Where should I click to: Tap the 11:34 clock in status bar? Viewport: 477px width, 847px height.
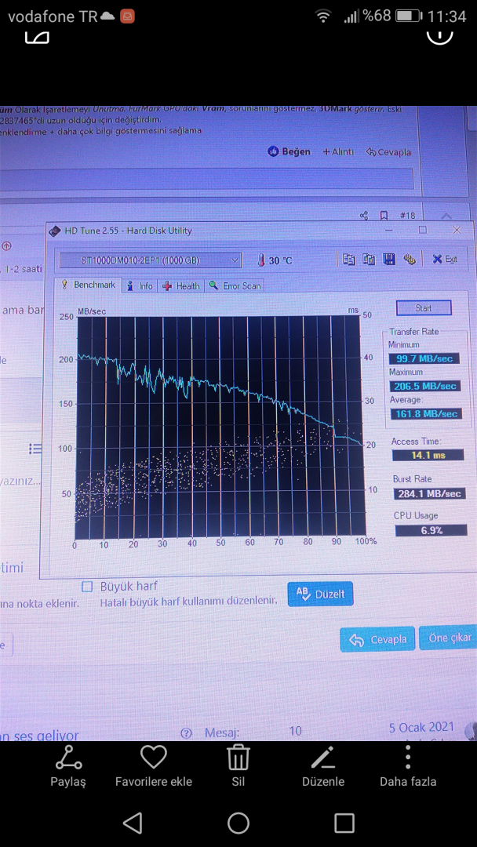click(x=446, y=16)
